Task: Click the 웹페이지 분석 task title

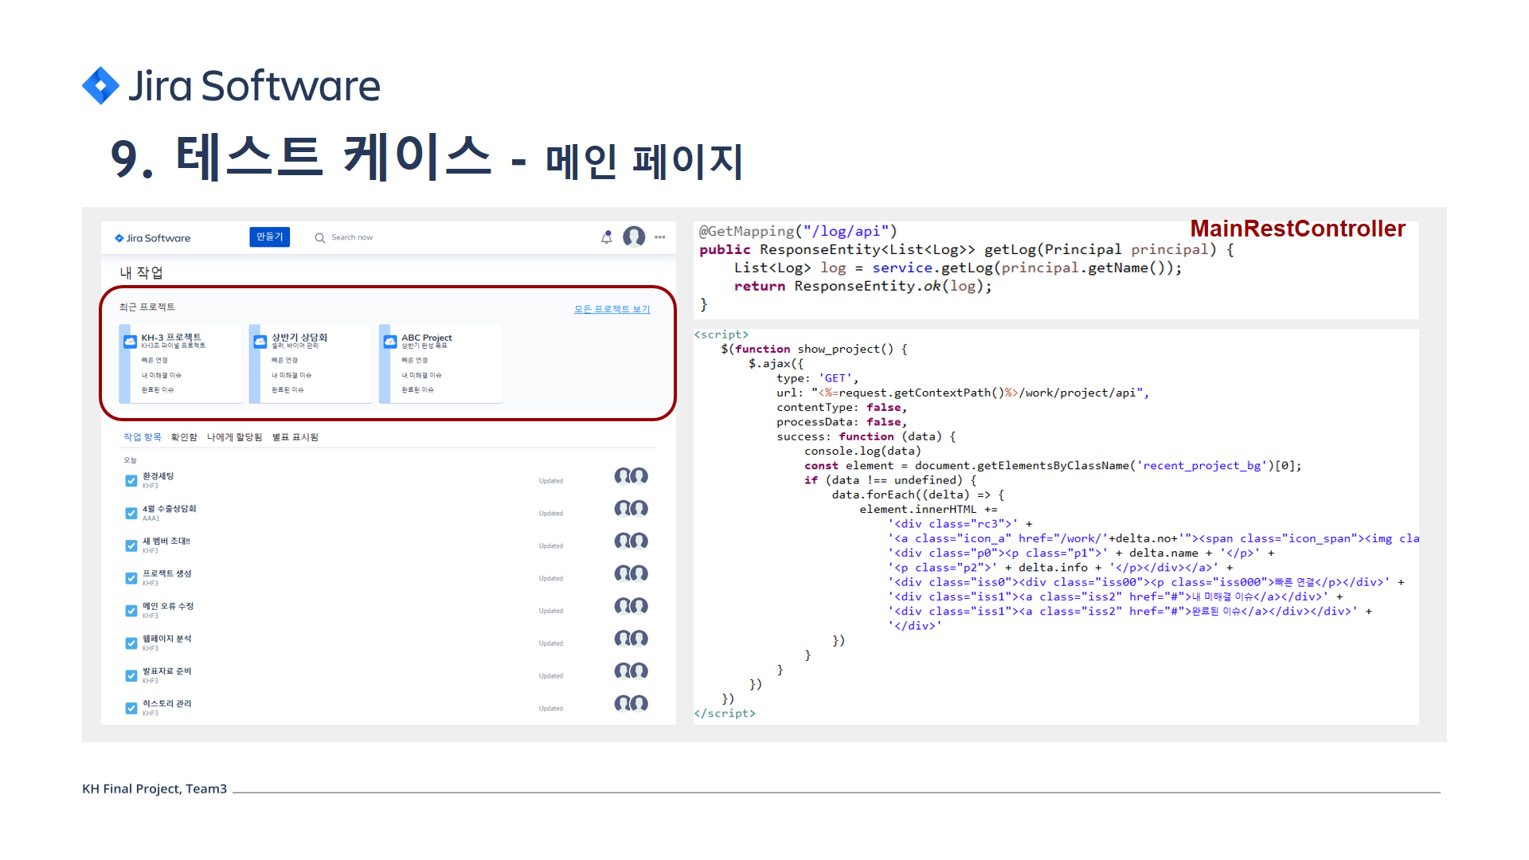Action: (x=167, y=639)
